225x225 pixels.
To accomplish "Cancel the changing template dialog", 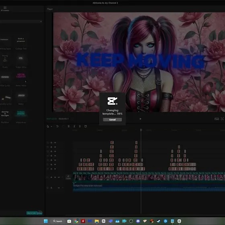I will 112,120.
